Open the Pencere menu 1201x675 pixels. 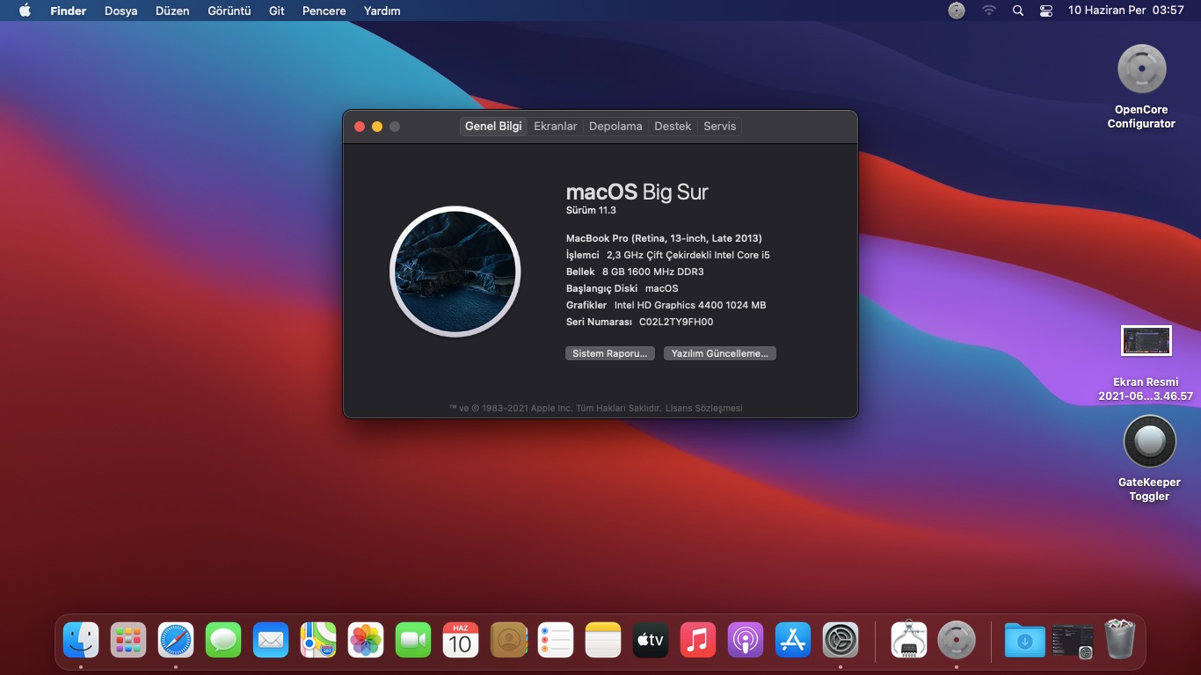[324, 11]
